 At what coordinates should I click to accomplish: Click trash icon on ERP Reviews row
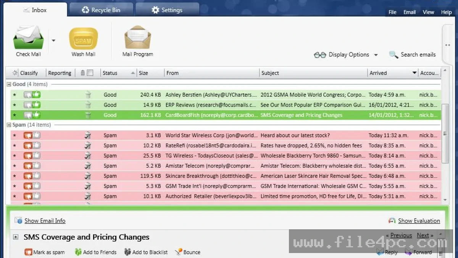[x=88, y=105]
